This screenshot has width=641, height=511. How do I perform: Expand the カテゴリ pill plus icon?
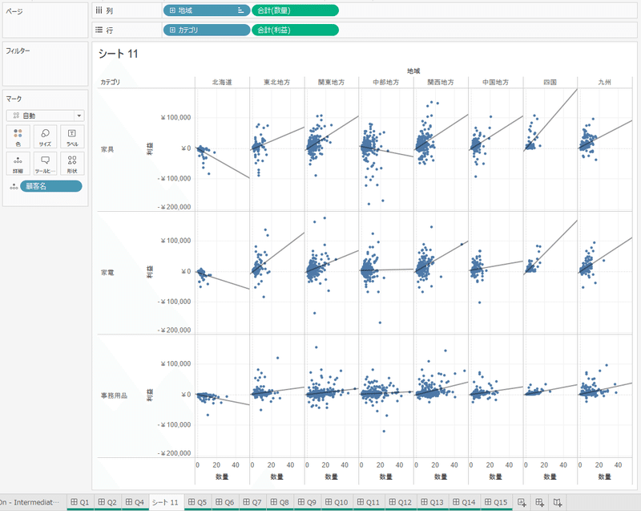coord(172,30)
